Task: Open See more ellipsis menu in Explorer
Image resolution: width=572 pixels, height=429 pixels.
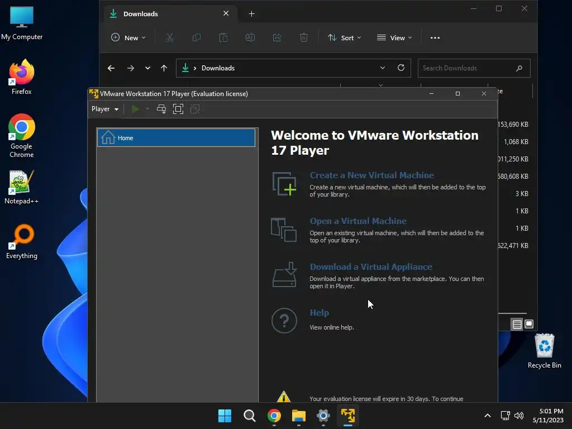Action: tap(435, 37)
